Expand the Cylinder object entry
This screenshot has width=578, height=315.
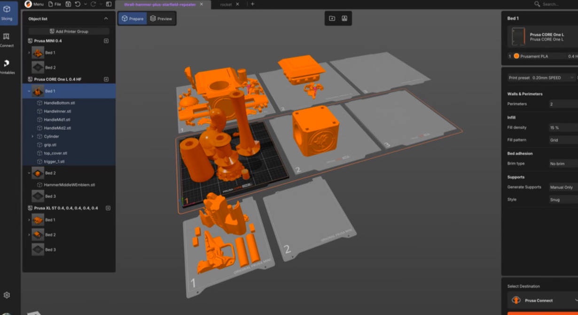pyautogui.click(x=32, y=136)
